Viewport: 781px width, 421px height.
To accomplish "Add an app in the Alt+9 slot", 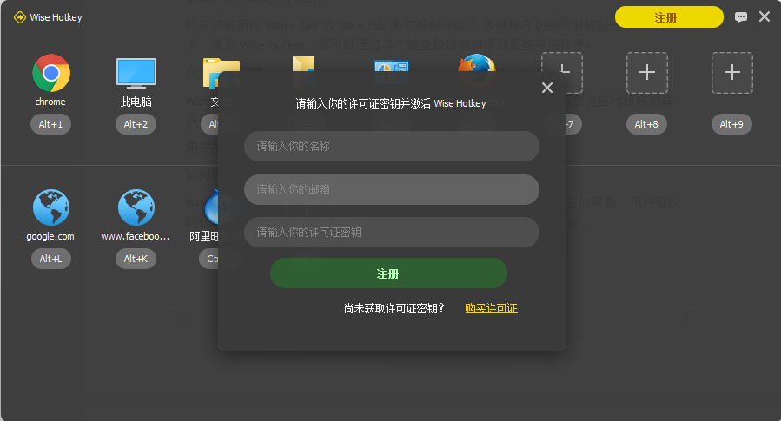I will [731, 73].
